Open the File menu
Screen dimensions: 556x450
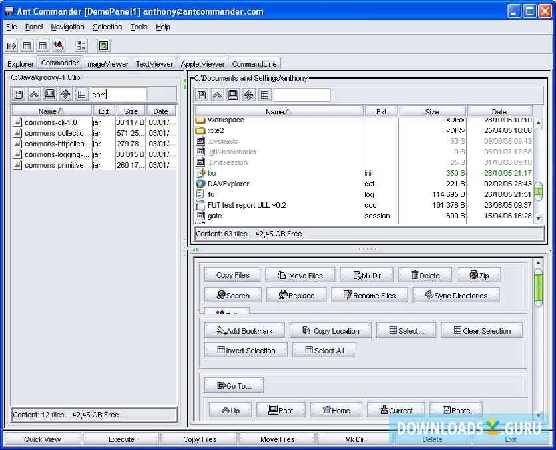click(11, 27)
